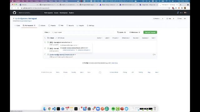Open the notifications bell in GitHub header
200x112 pixels.
click(x=178, y=13)
